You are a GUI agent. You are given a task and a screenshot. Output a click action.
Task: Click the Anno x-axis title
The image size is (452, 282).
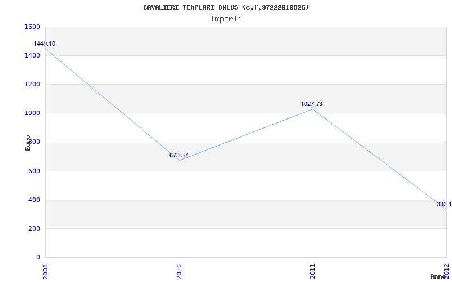pos(437,276)
